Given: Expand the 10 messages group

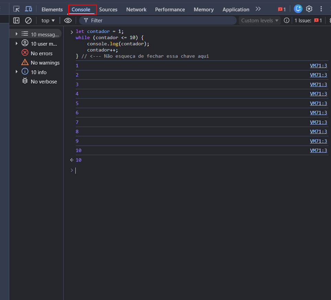Looking at the screenshot, I should coord(17,34).
